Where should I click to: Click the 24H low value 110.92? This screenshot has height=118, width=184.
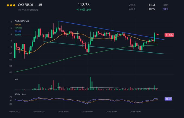click(151, 9)
